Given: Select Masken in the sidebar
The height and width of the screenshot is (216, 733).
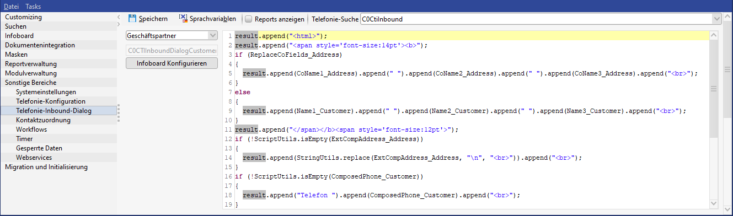Looking at the screenshot, I should (16, 55).
